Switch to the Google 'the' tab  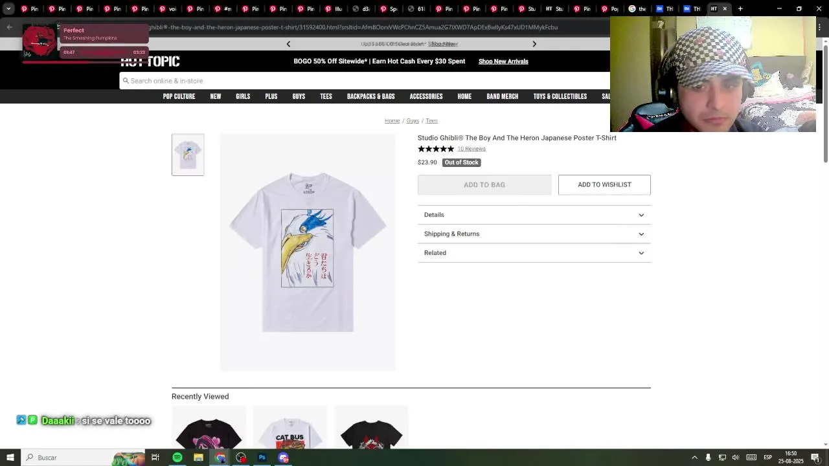[x=638, y=8]
